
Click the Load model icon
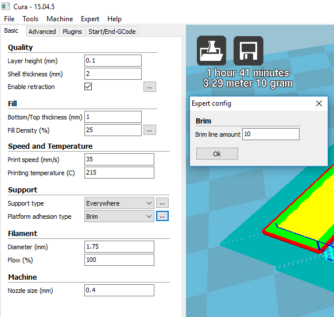coord(211,51)
